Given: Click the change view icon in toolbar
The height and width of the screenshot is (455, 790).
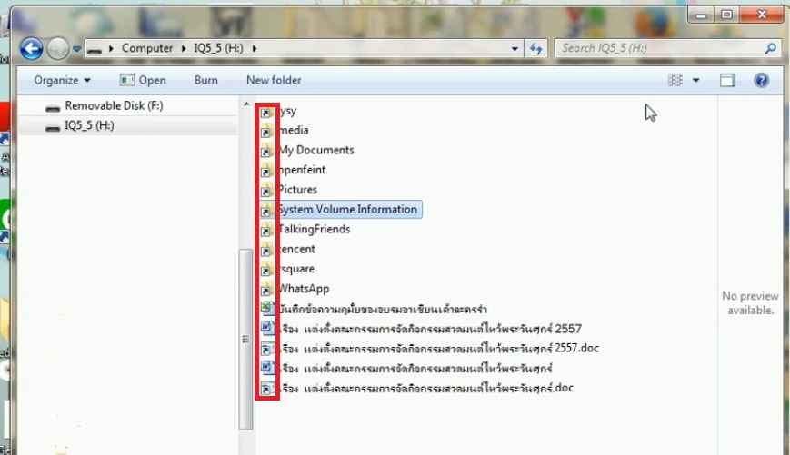Looking at the screenshot, I should tap(675, 81).
